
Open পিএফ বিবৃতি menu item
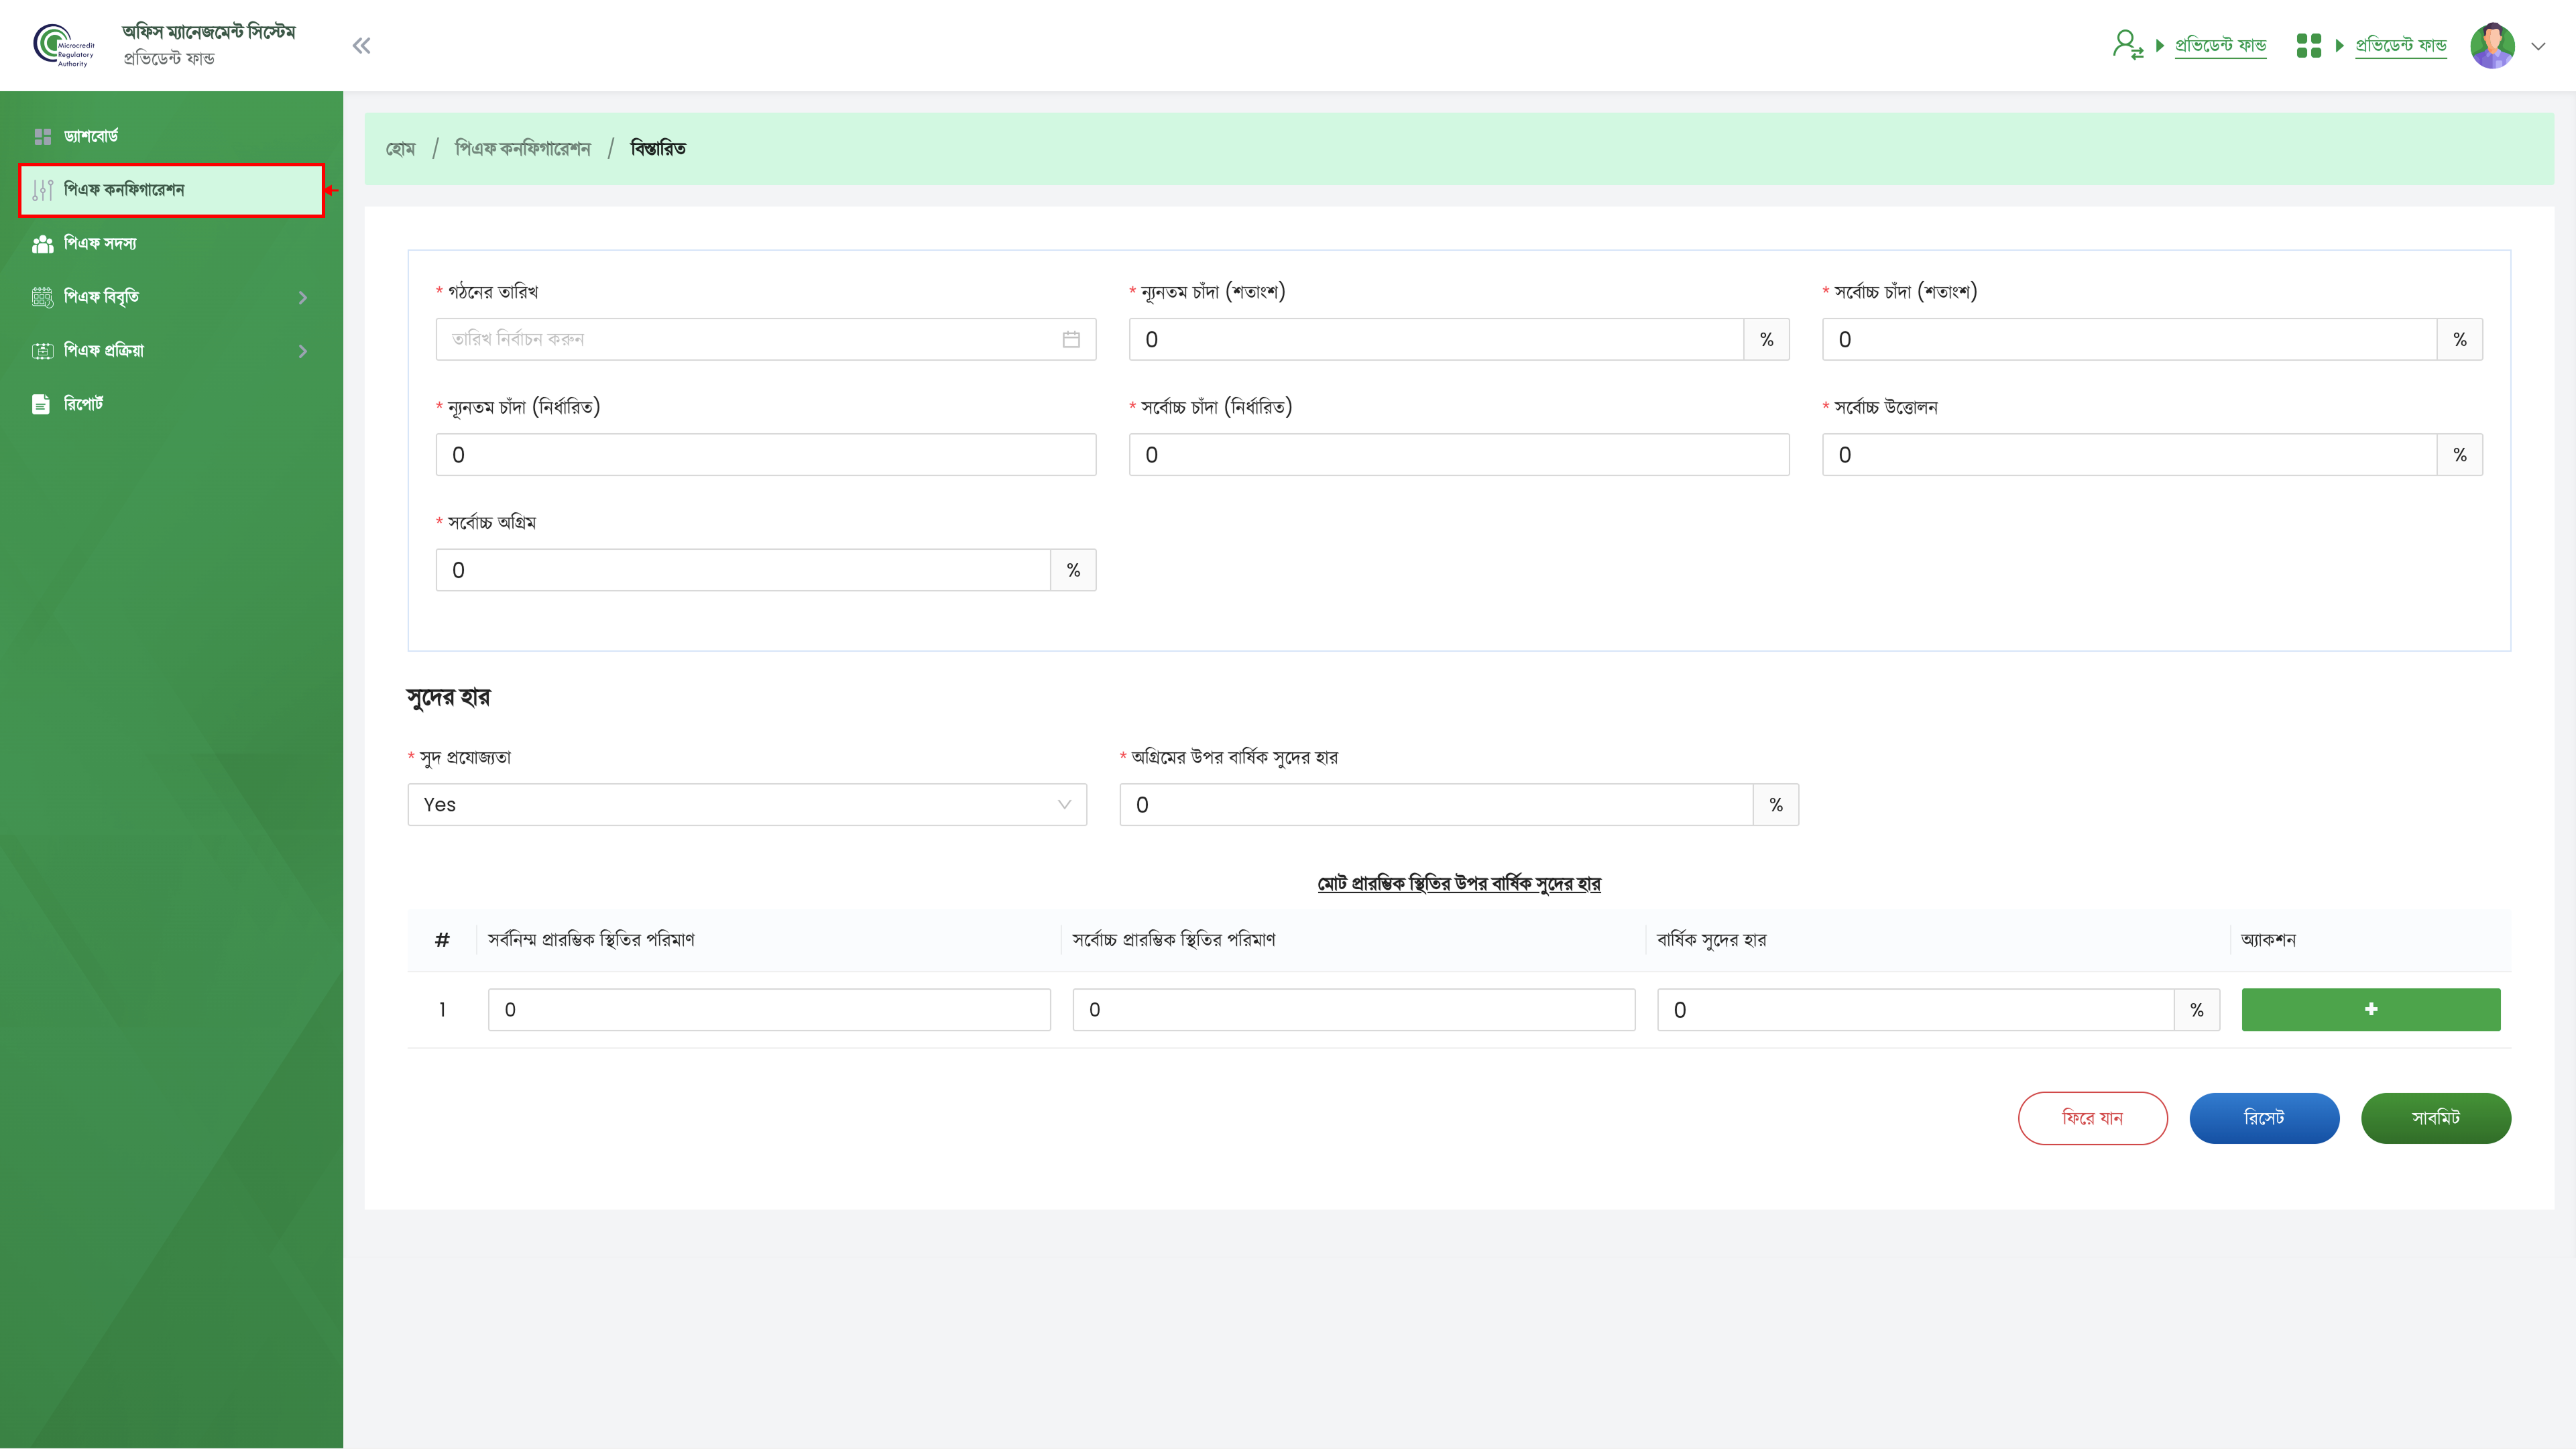[172, 297]
